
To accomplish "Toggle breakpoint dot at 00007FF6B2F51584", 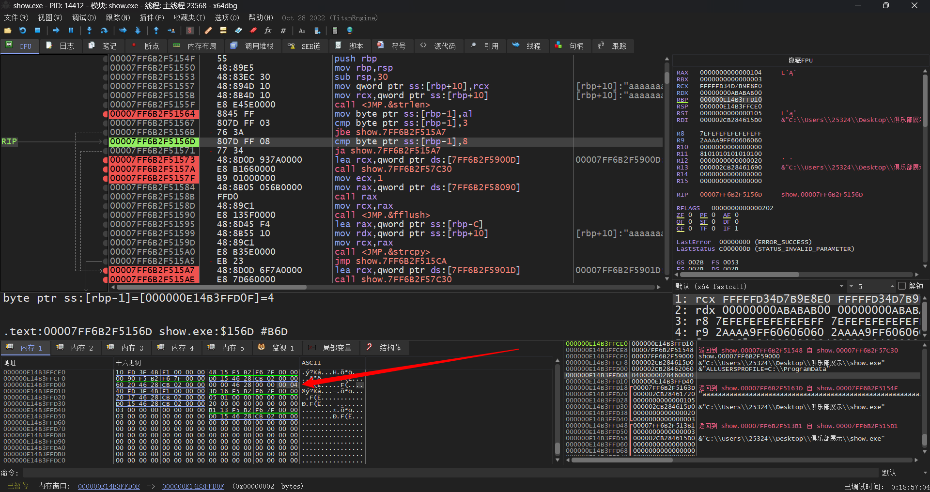I will coord(105,188).
